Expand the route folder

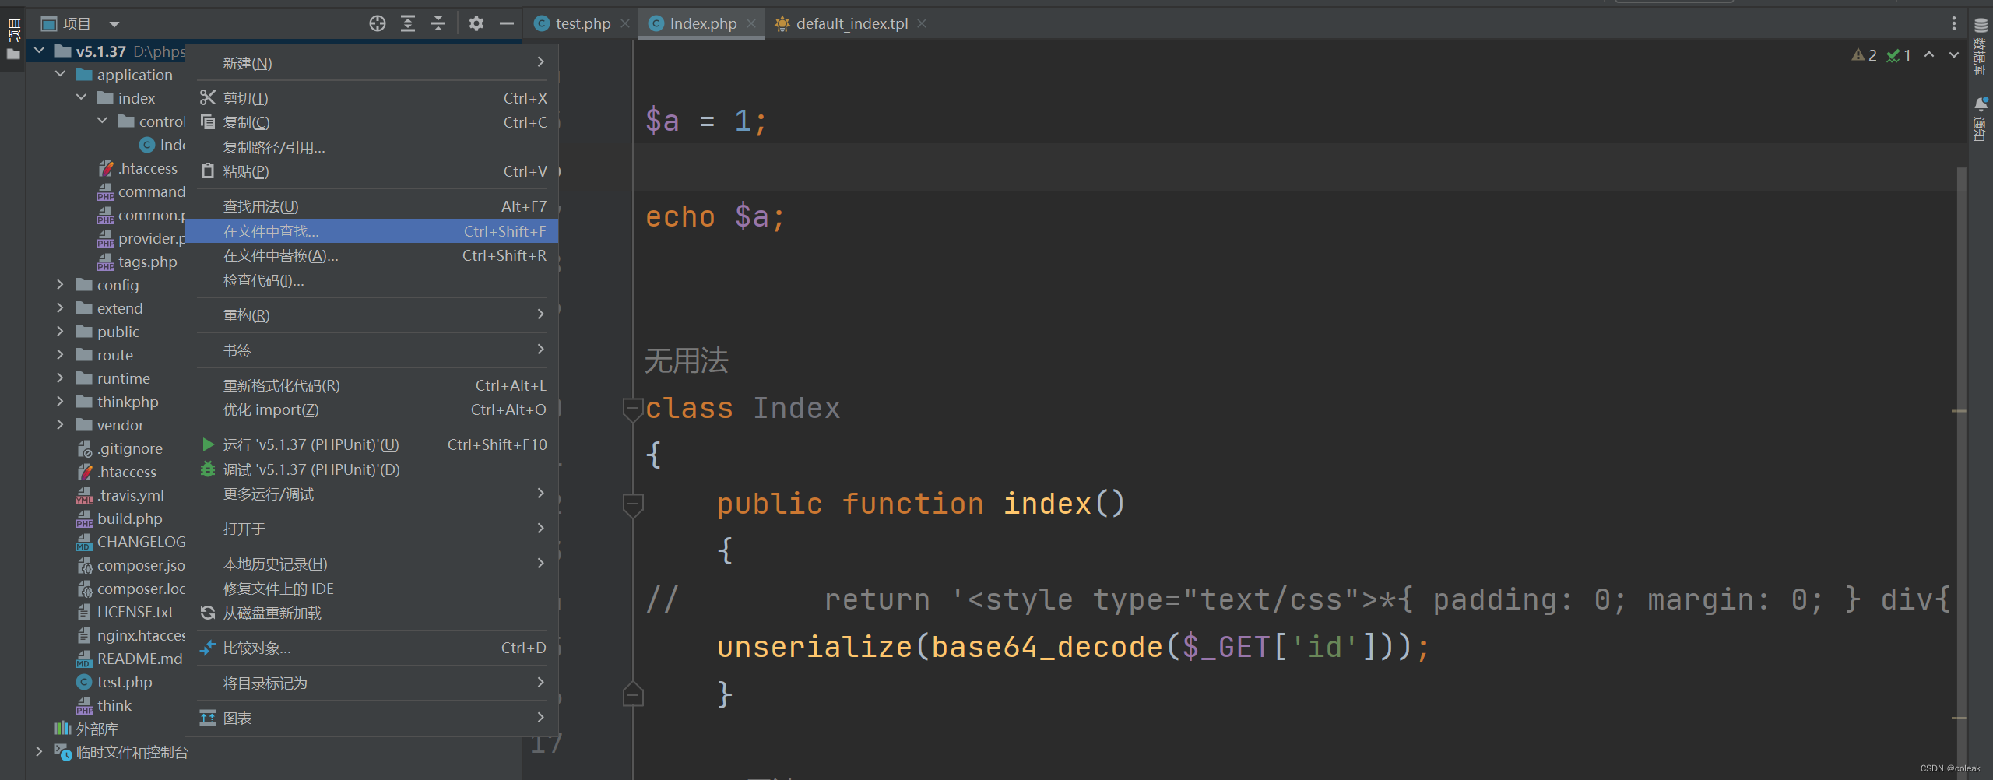pyautogui.click(x=60, y=355)
